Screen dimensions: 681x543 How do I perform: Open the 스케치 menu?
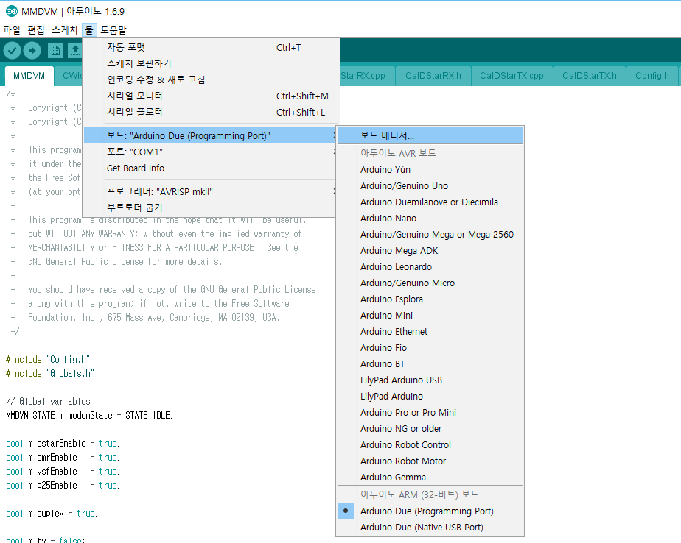[x=65, y=30]
